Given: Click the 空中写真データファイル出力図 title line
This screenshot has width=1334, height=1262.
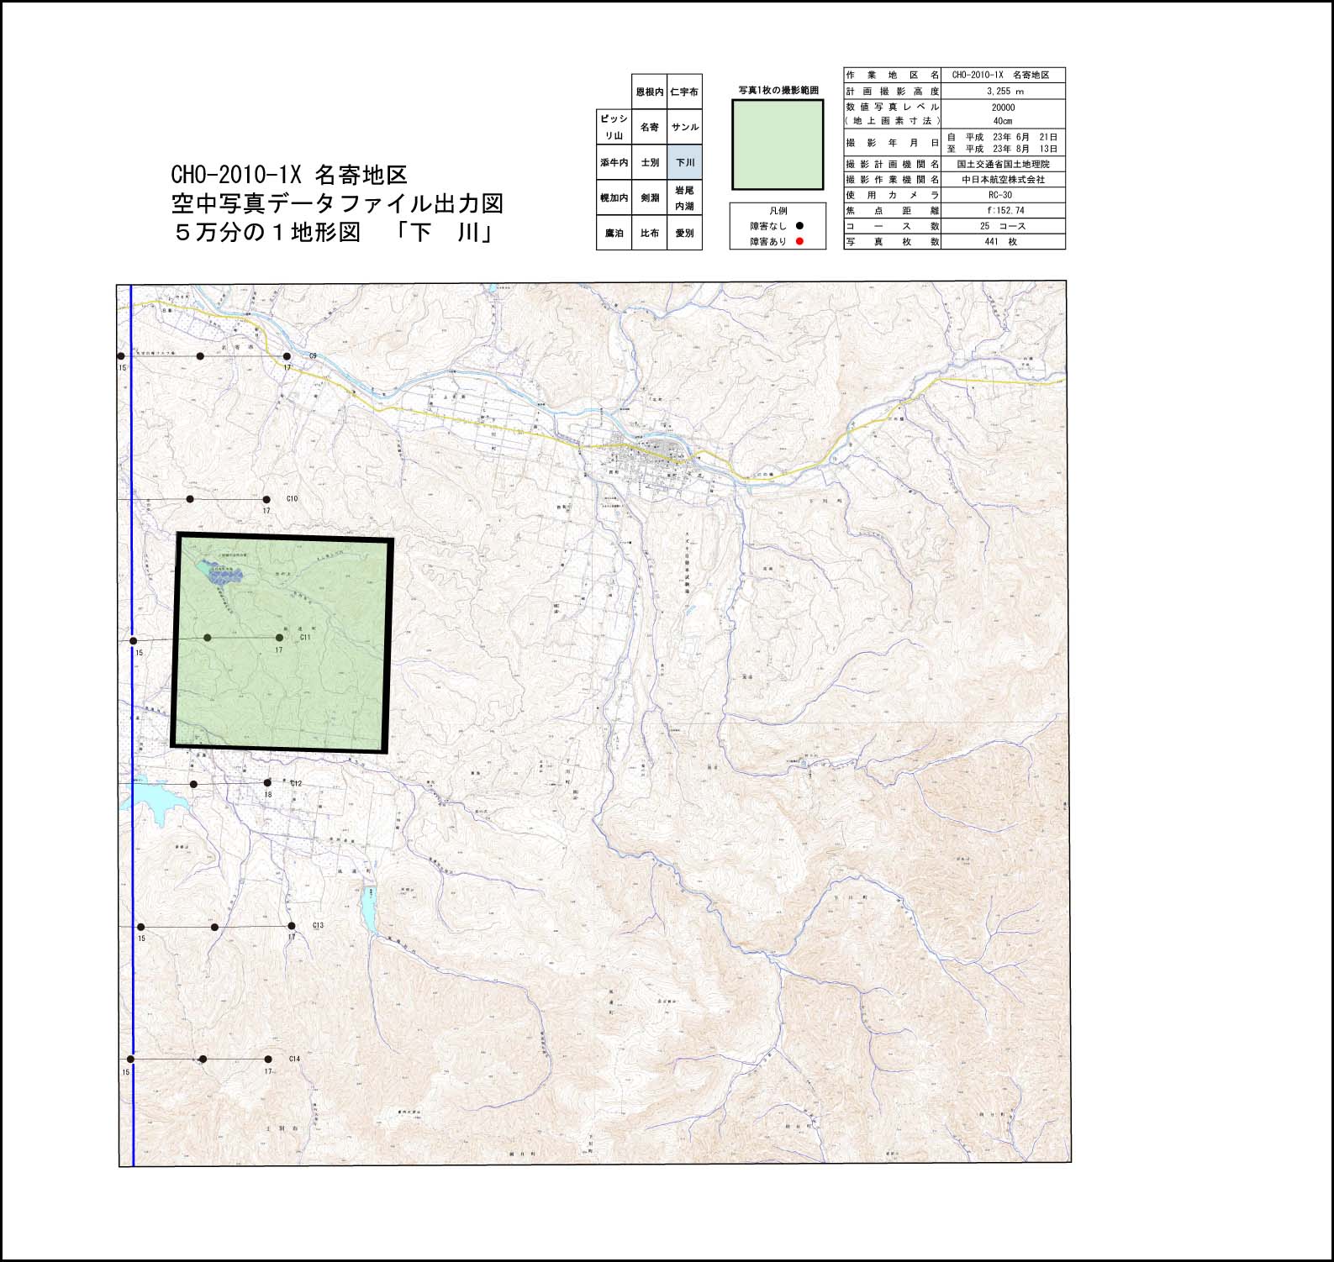Looking at the screenshot, I should pyautogui.click(x=337, y=203).
